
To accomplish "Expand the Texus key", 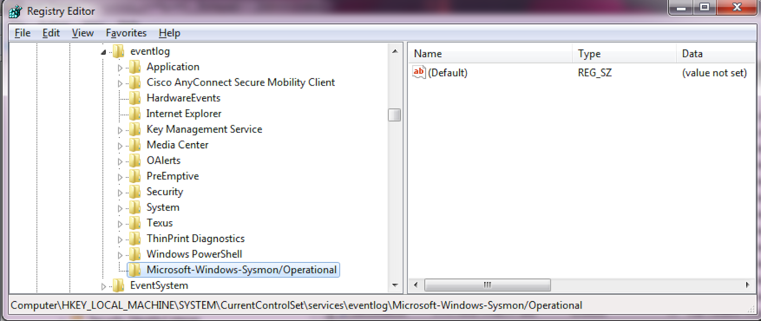I will (120, 224).
